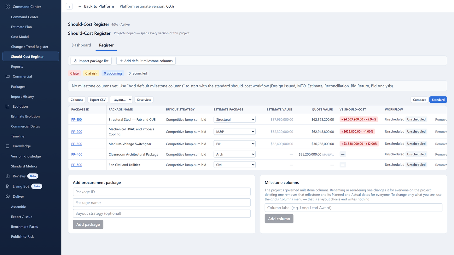Screen dimensions: 454x255
Task: Click the Column label input field
Action: pyautogui.click(x=353, y=208)
